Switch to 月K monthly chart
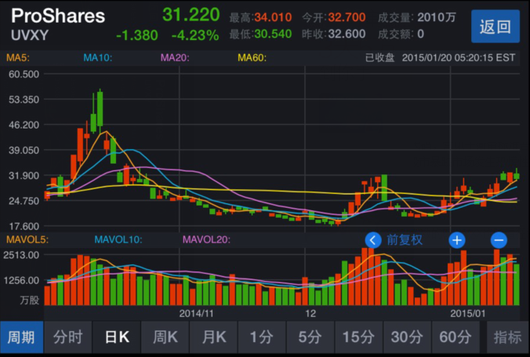 (x=213, y=337)
